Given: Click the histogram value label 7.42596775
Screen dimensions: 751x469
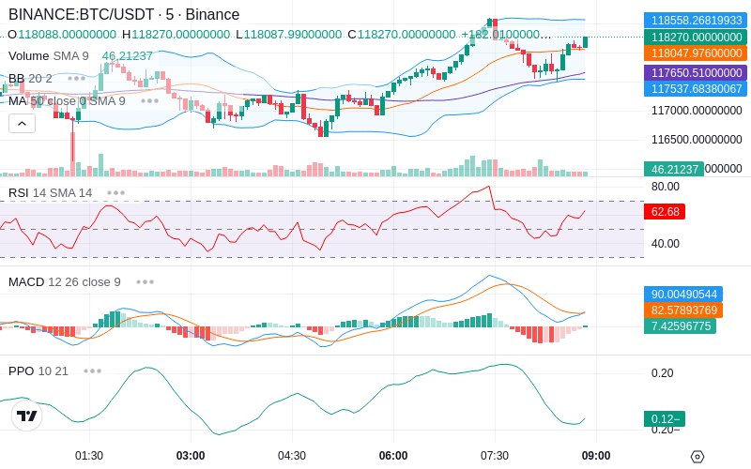Looking at the screenshot, I should (x=680, y=325).
